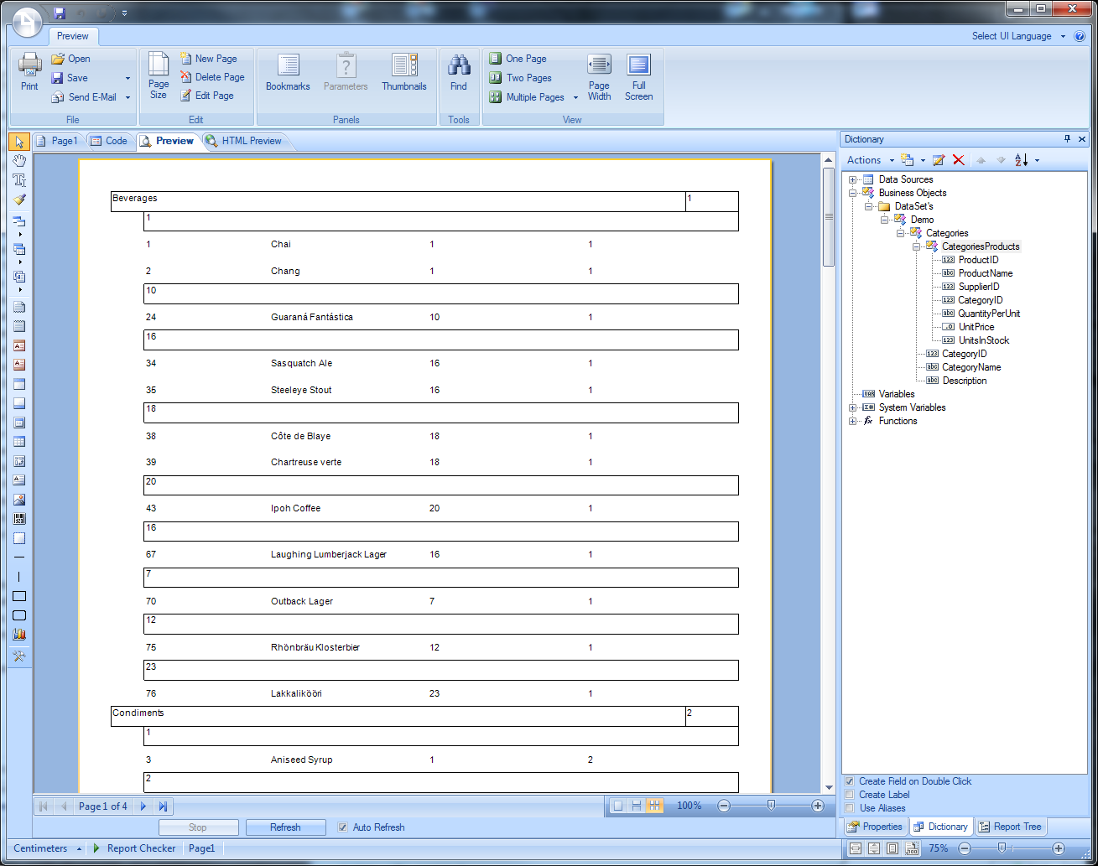Open Select UI Language dropdown
This screenshot has width=1098, height=866.
point(1018,36)
